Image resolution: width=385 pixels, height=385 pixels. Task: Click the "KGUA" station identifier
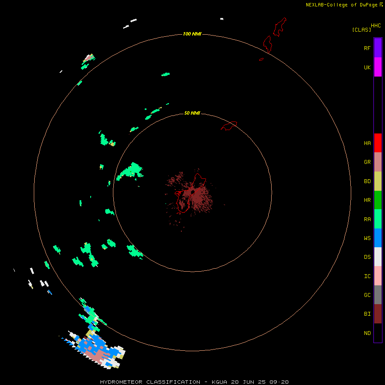point(219,382)
